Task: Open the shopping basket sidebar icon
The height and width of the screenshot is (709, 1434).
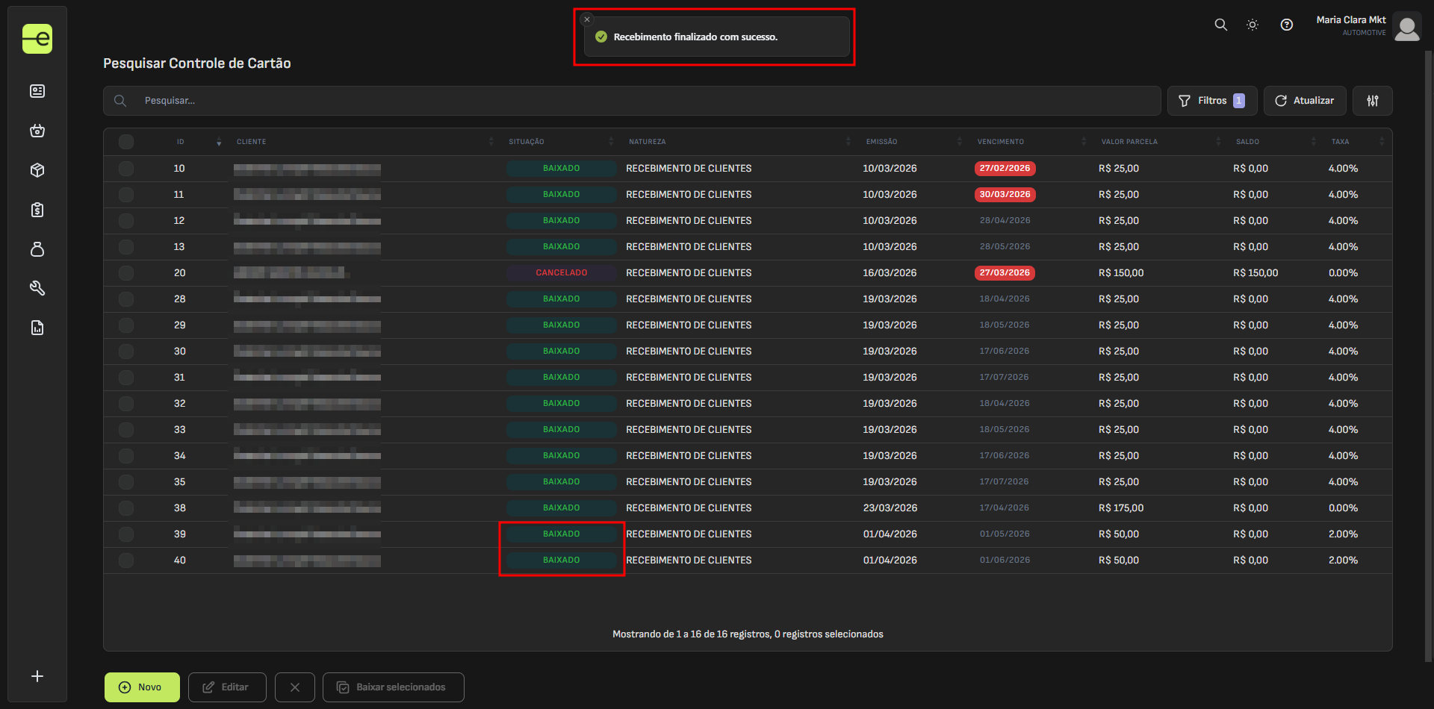Action: [37, 131]
